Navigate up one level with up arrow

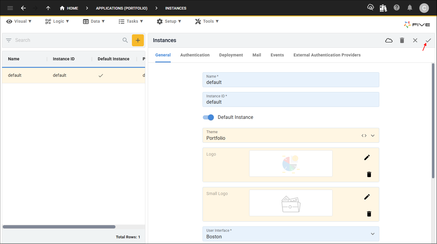[x=48, y=8]
